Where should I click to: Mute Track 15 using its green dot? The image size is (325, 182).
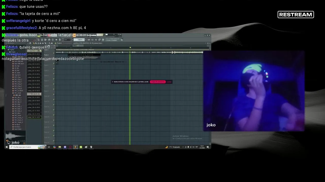pyautogui.click(x=54, y=125)
